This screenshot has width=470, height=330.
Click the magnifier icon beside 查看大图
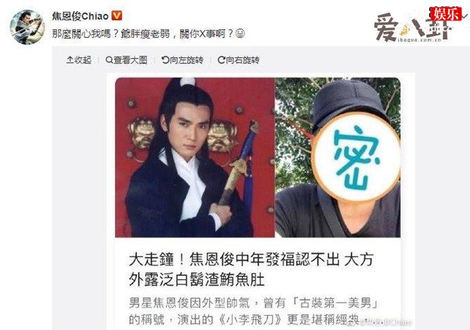[x=109, y=60]
